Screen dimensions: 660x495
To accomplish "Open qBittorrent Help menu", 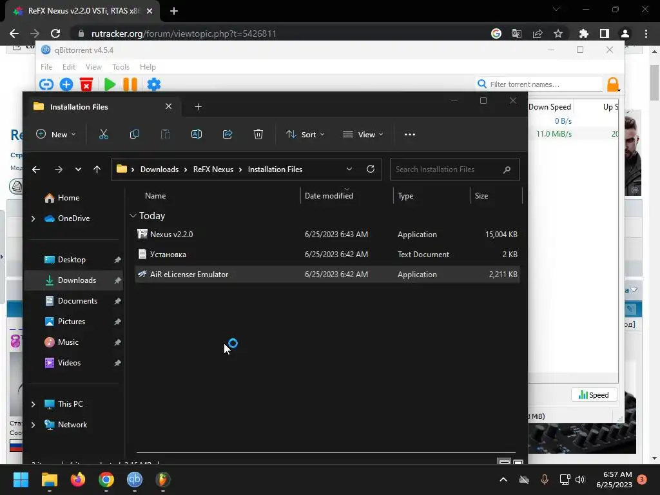I will tap(148, 67).
